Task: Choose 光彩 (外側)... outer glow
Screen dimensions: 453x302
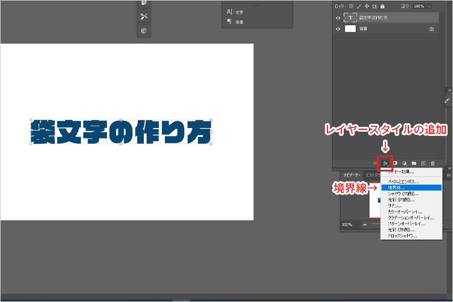Action: pos(411,230)
